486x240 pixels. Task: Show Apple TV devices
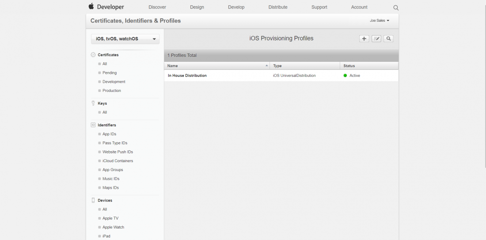[110, 218]
